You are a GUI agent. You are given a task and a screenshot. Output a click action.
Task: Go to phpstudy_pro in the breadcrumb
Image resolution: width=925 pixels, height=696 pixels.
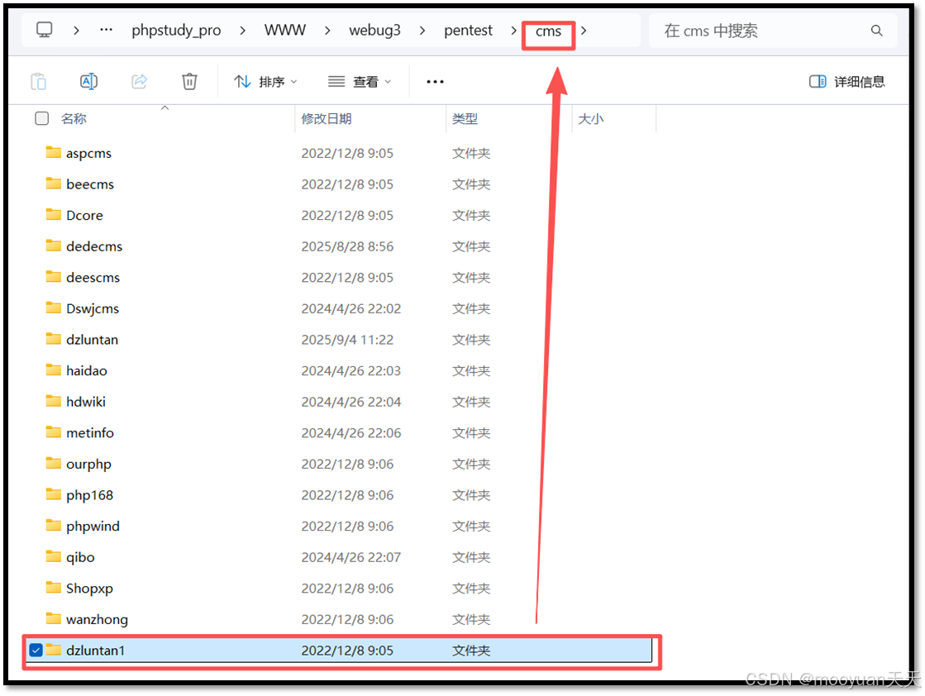pos(176,30)
